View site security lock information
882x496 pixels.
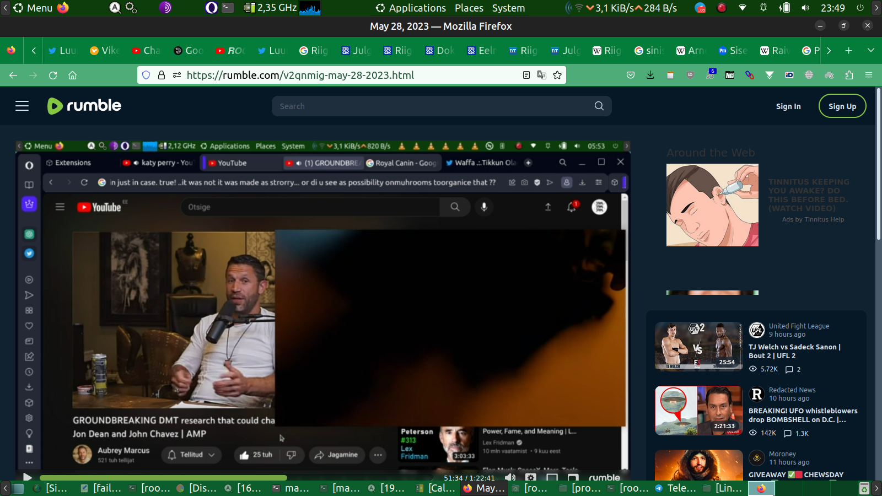tap(162, 75)
